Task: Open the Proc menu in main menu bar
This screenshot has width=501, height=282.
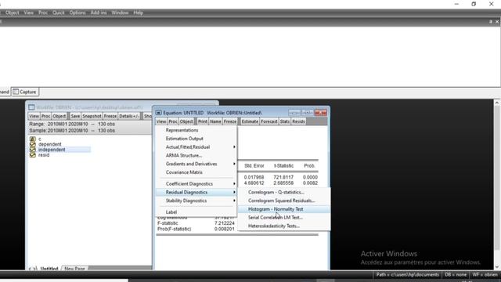Action: pos(43,13)
